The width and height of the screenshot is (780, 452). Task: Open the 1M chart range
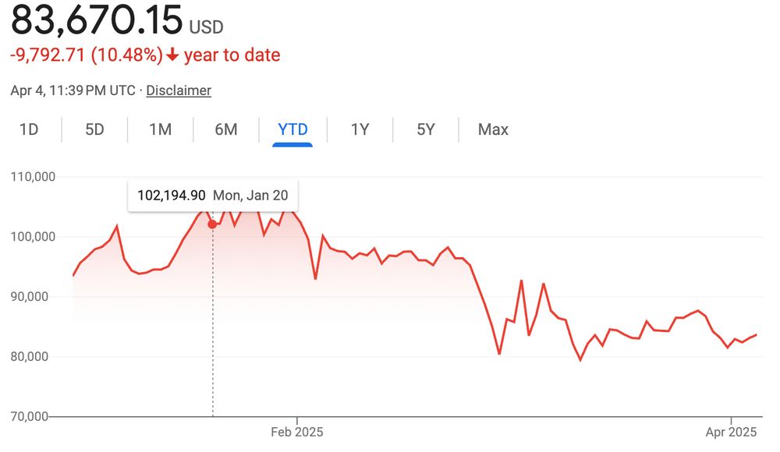point(160,130)
